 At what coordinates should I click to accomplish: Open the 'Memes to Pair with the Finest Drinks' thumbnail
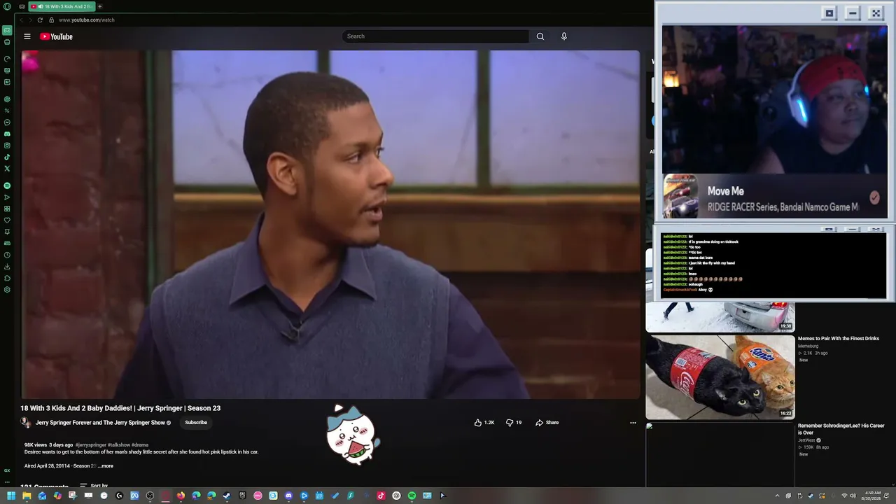pyautogui.click(x=720, y=377)
